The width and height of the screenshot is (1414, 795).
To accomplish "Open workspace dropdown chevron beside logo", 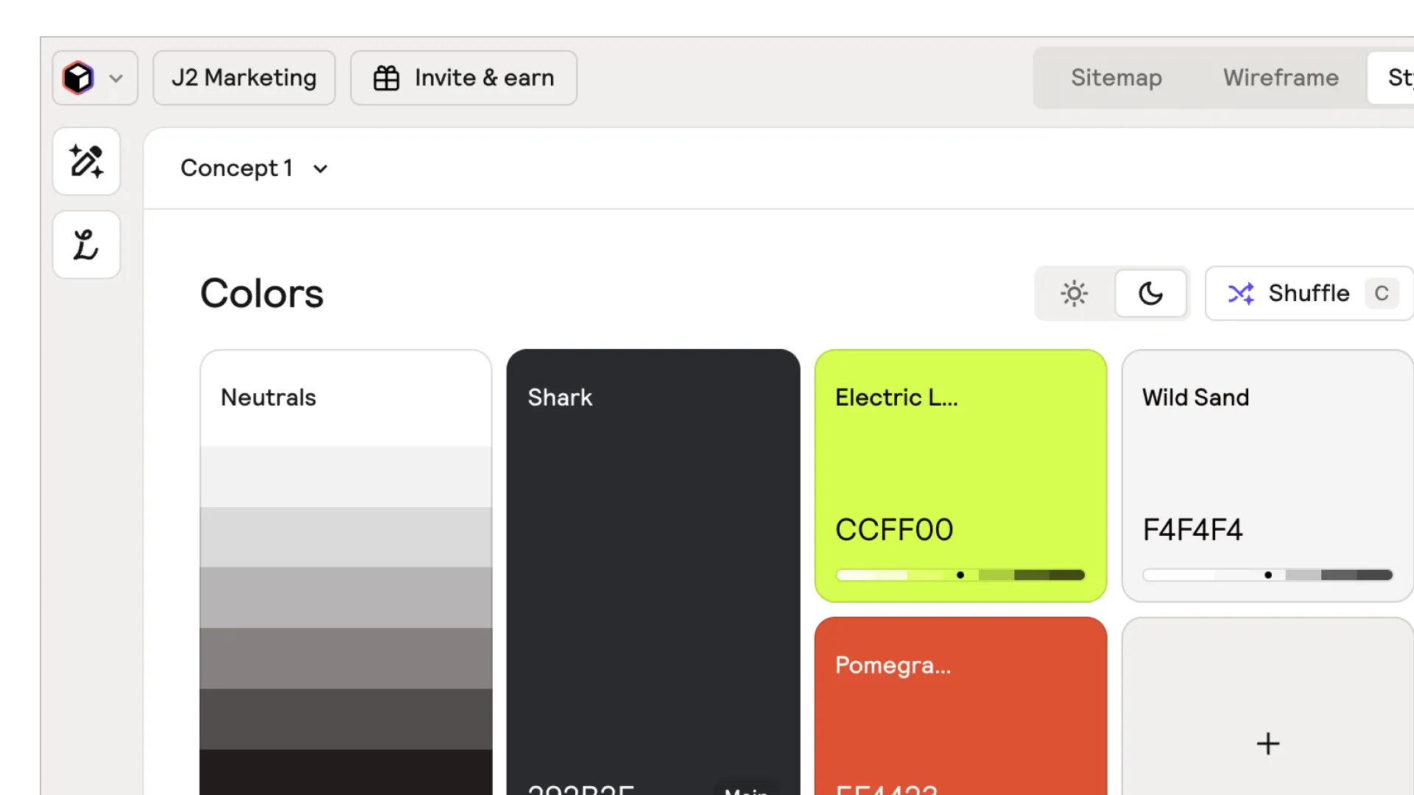I will 116,78.
